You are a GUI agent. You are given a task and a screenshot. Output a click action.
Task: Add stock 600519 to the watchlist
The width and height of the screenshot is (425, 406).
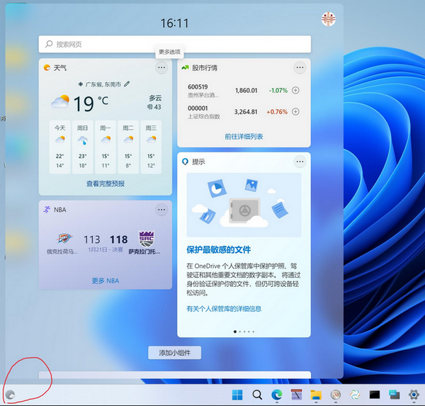click(x=295, y=91)
